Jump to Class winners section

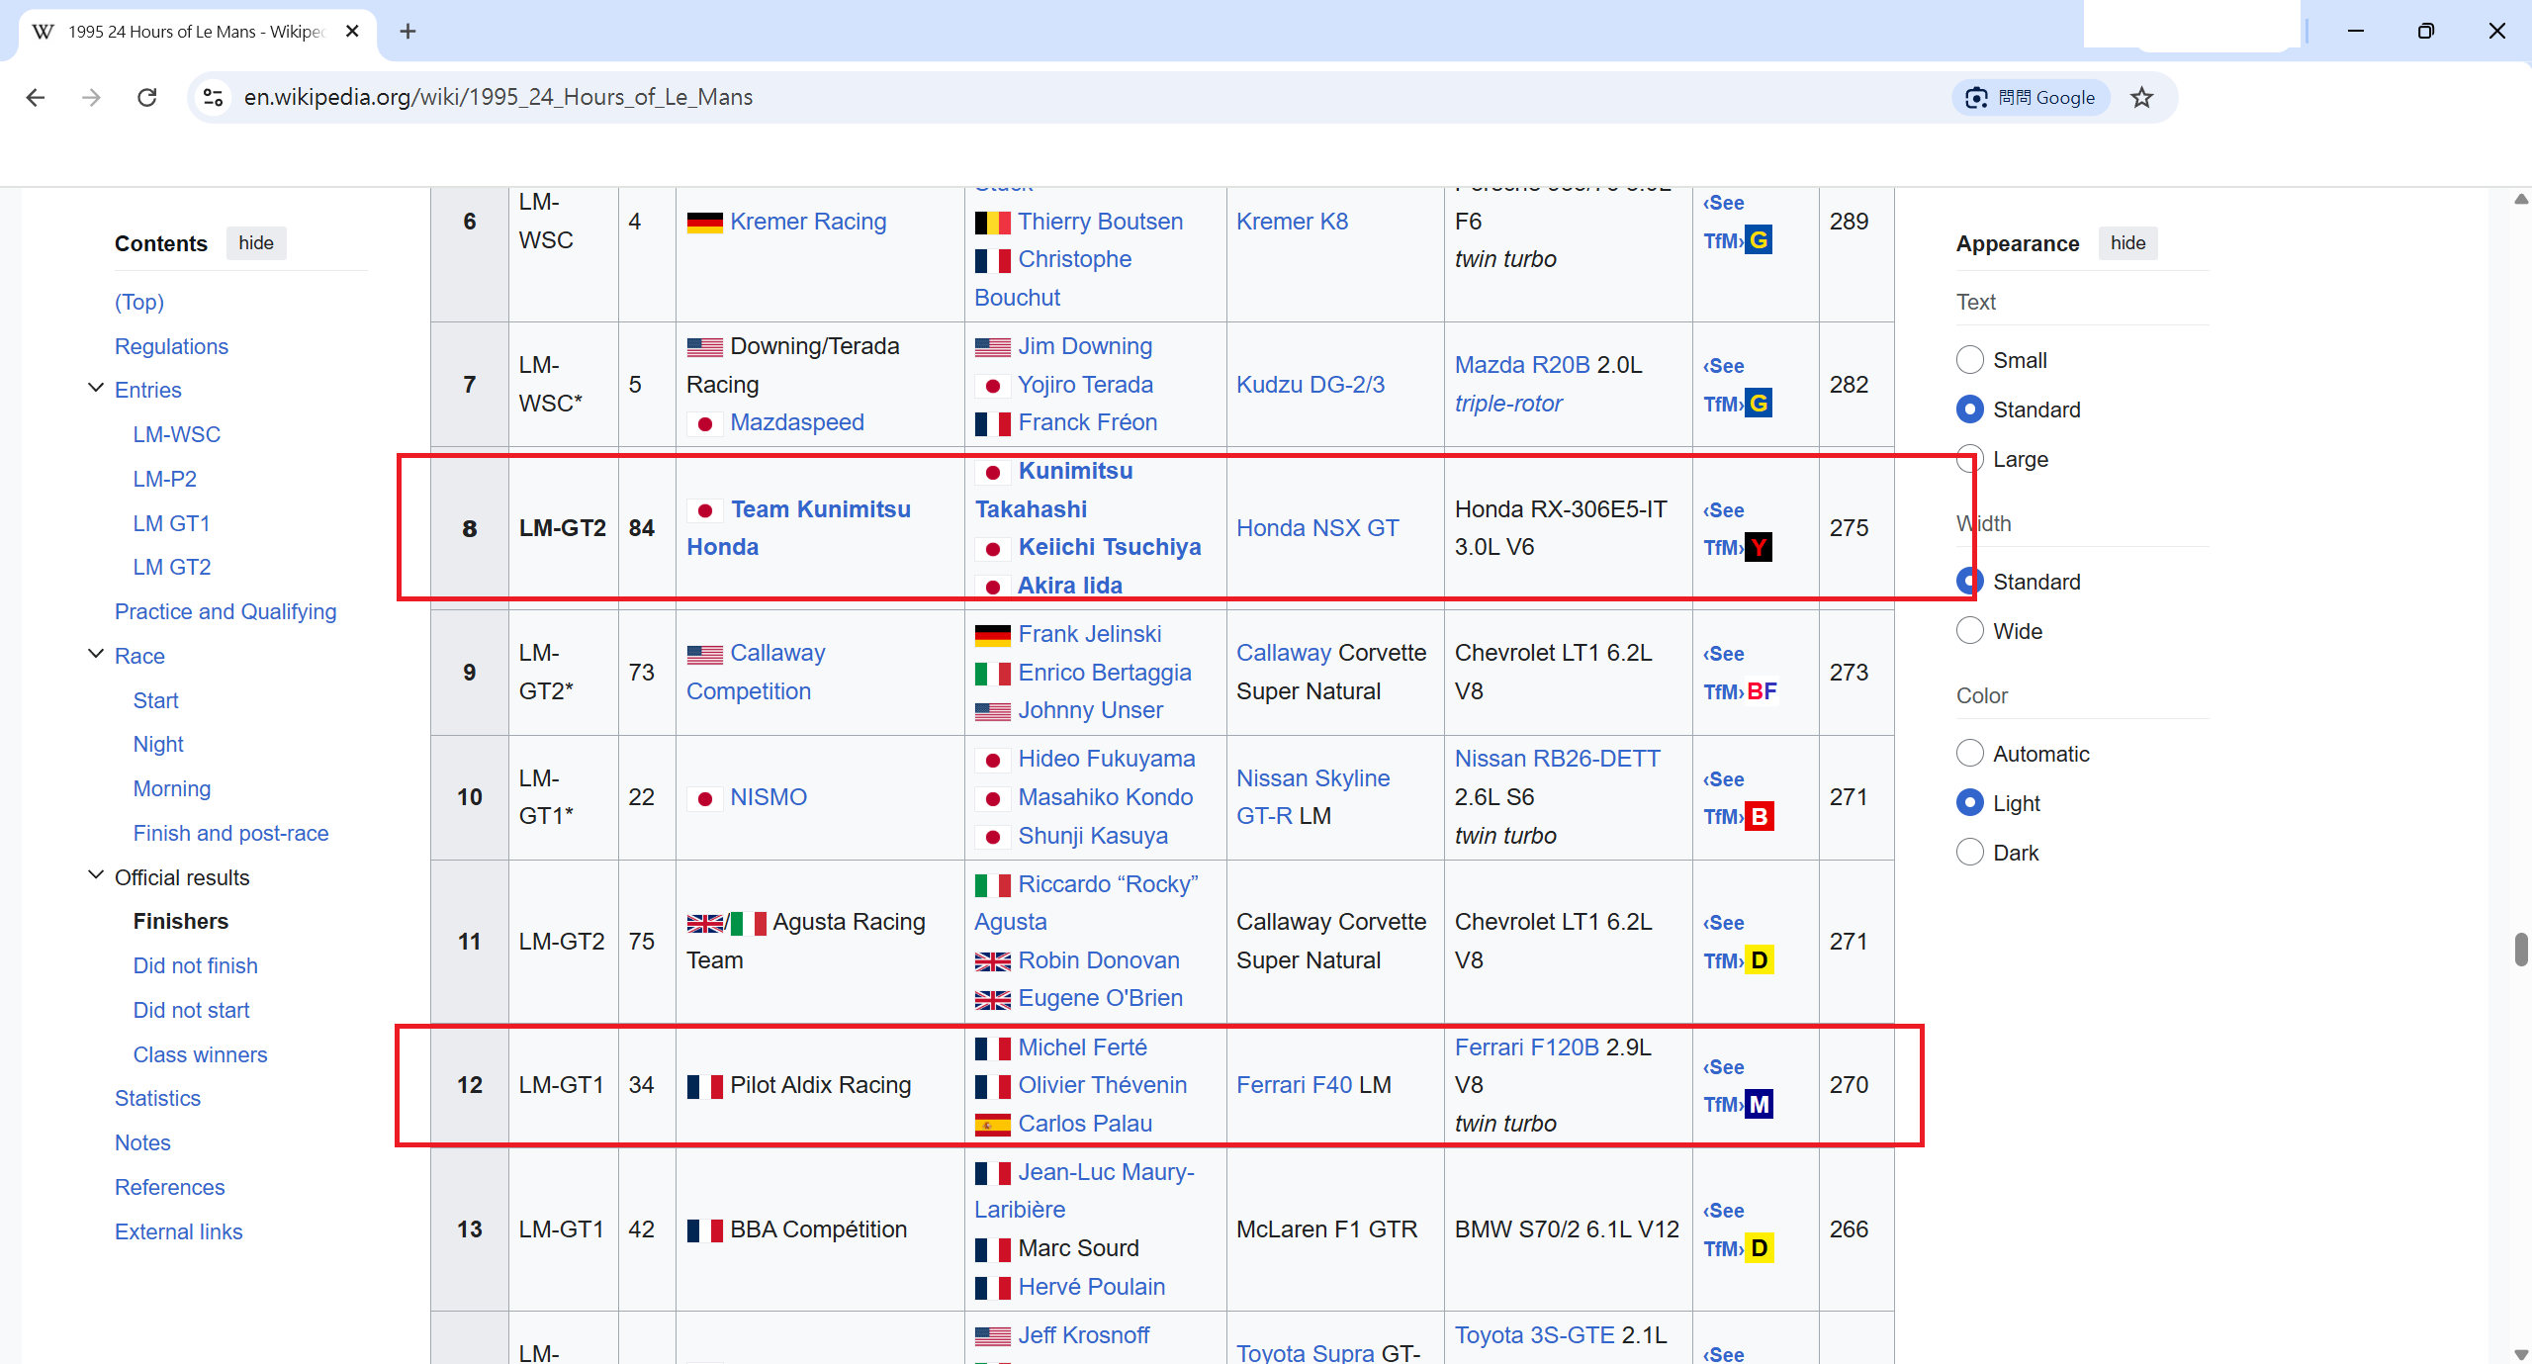click(x=201, y=1054)
